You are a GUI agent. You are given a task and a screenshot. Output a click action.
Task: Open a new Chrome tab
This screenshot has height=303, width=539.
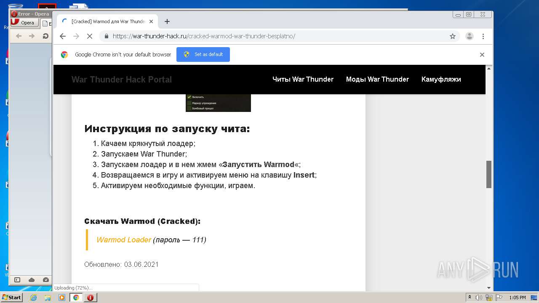167,21
